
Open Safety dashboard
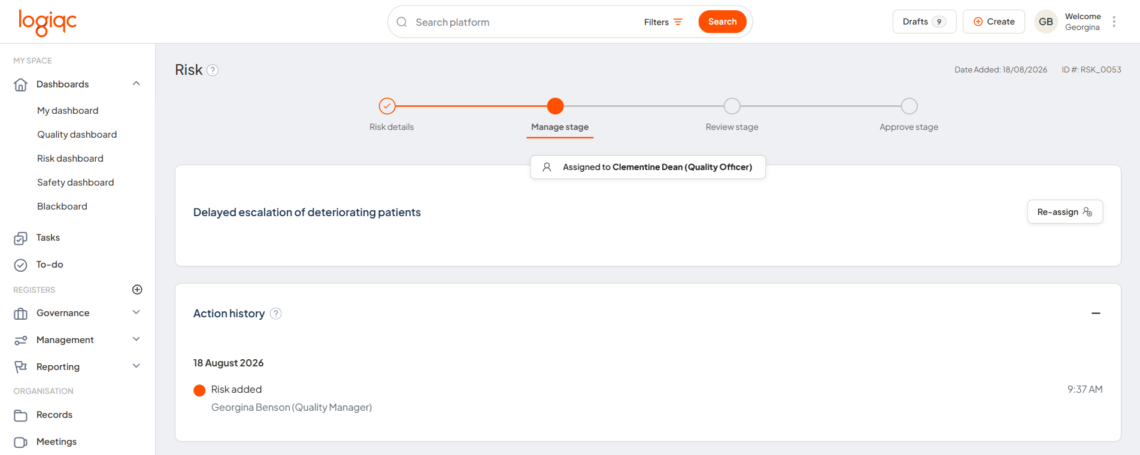pyautogui.click(x=75, y=183)
